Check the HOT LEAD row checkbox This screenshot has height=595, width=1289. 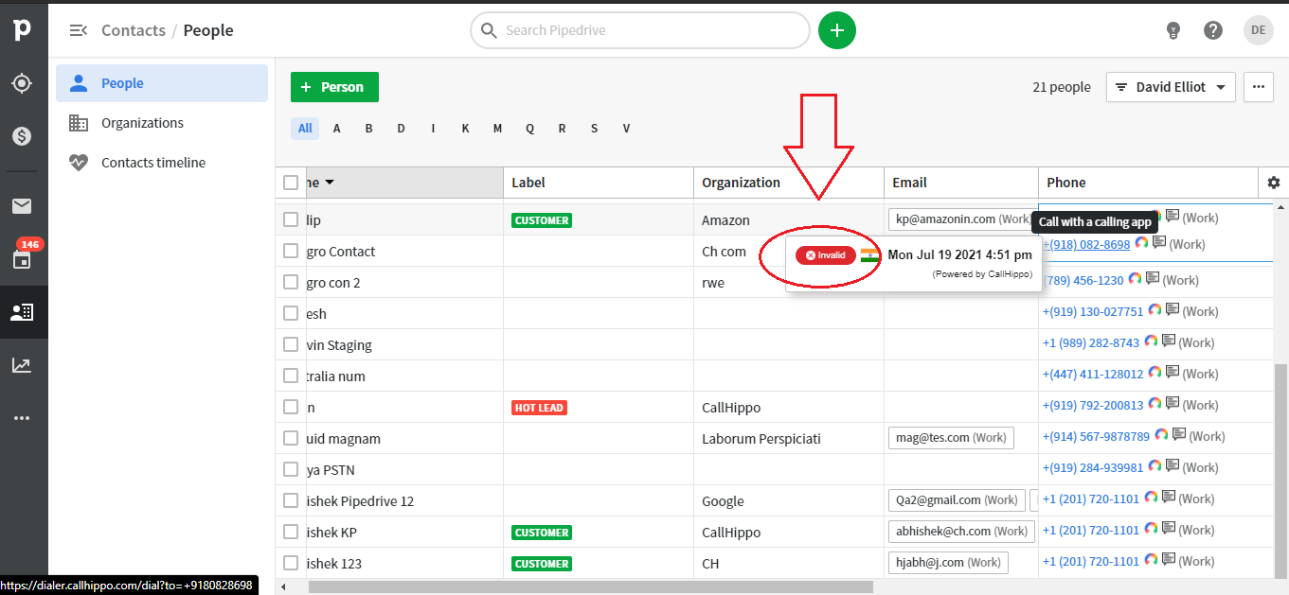291,407
